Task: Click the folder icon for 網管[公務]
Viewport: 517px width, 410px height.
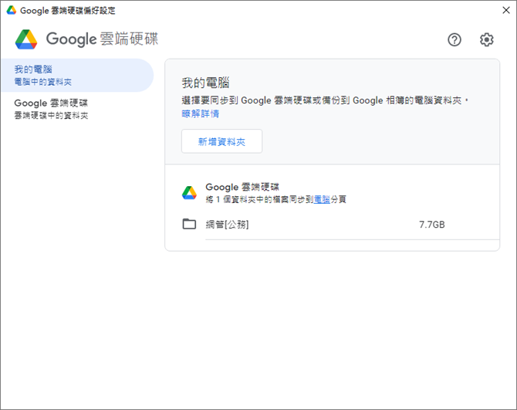Action: tap(189, 224)
